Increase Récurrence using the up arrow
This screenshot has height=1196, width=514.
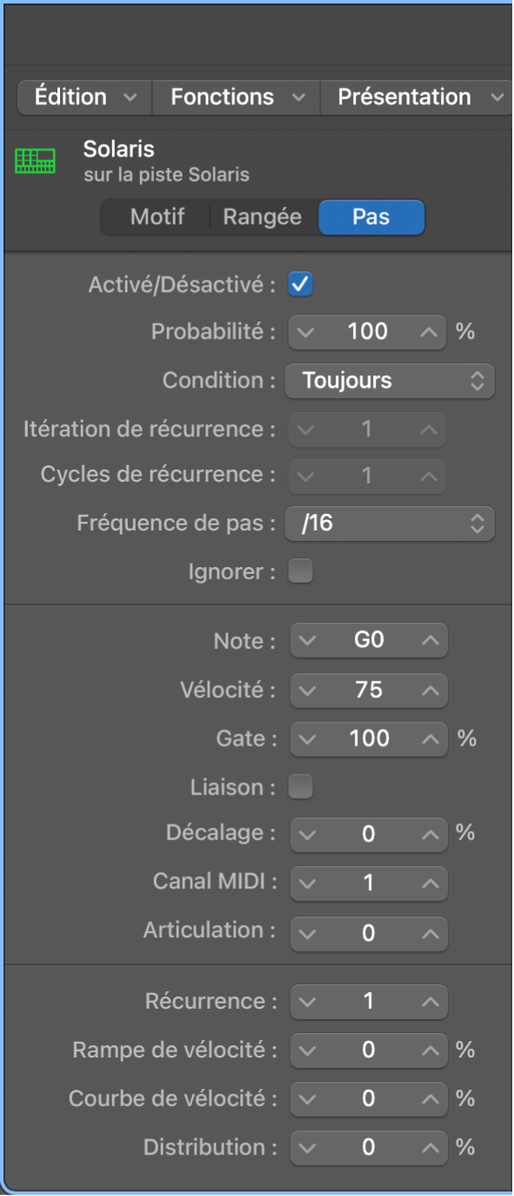[430, 1001]
